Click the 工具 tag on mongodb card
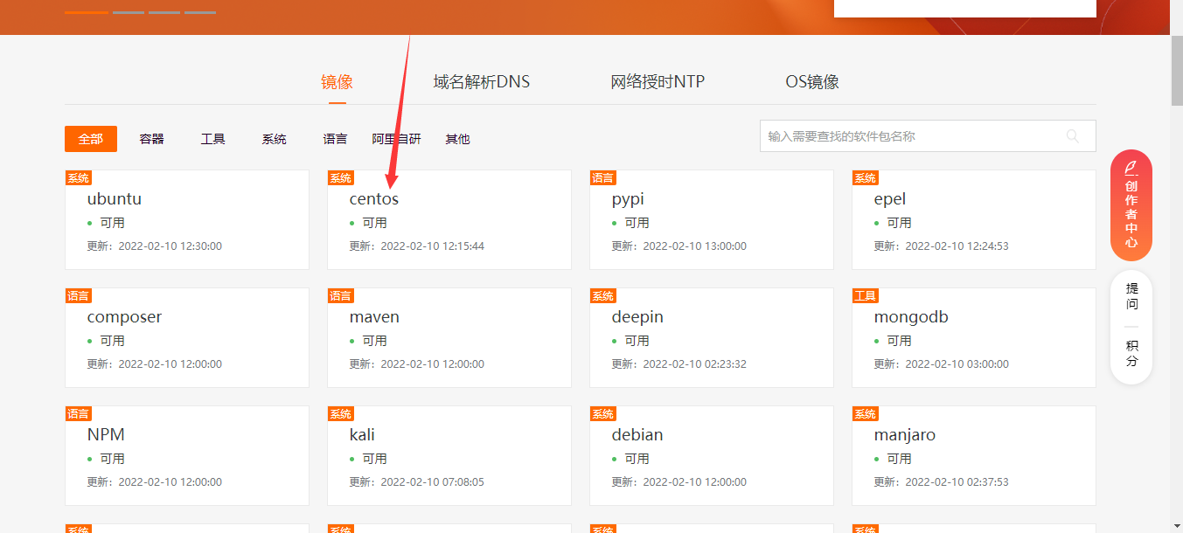This screenshot has width=1183, height=533. 865,295
